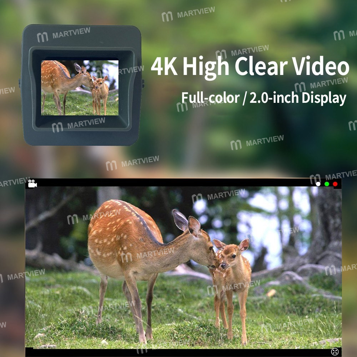Viewport: 357px width, 357px height.
Task: Select the "4K High Clear Video" heading
Action: point(250,67)
